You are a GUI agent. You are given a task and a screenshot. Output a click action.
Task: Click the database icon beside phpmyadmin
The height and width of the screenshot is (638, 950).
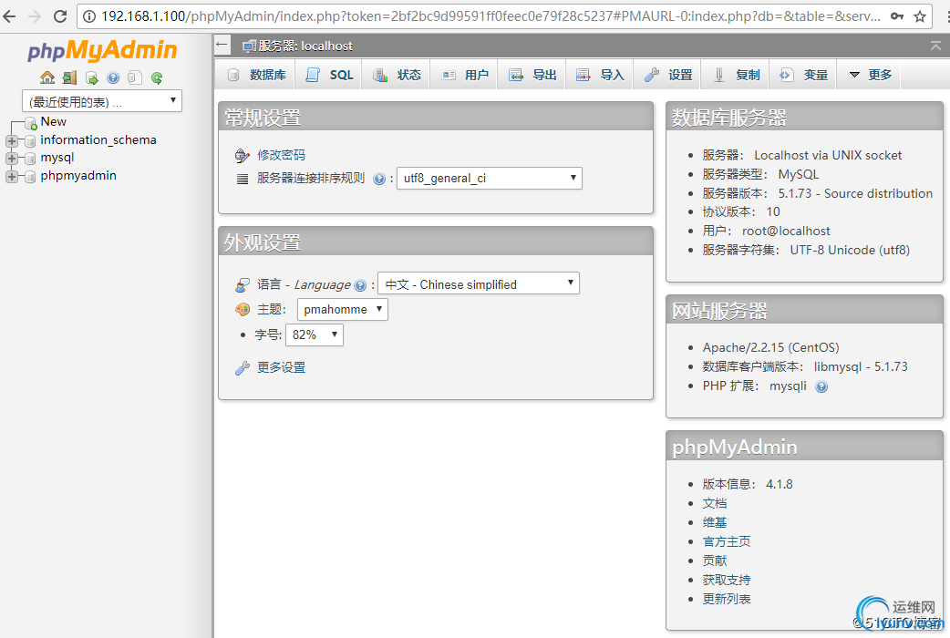30,176
